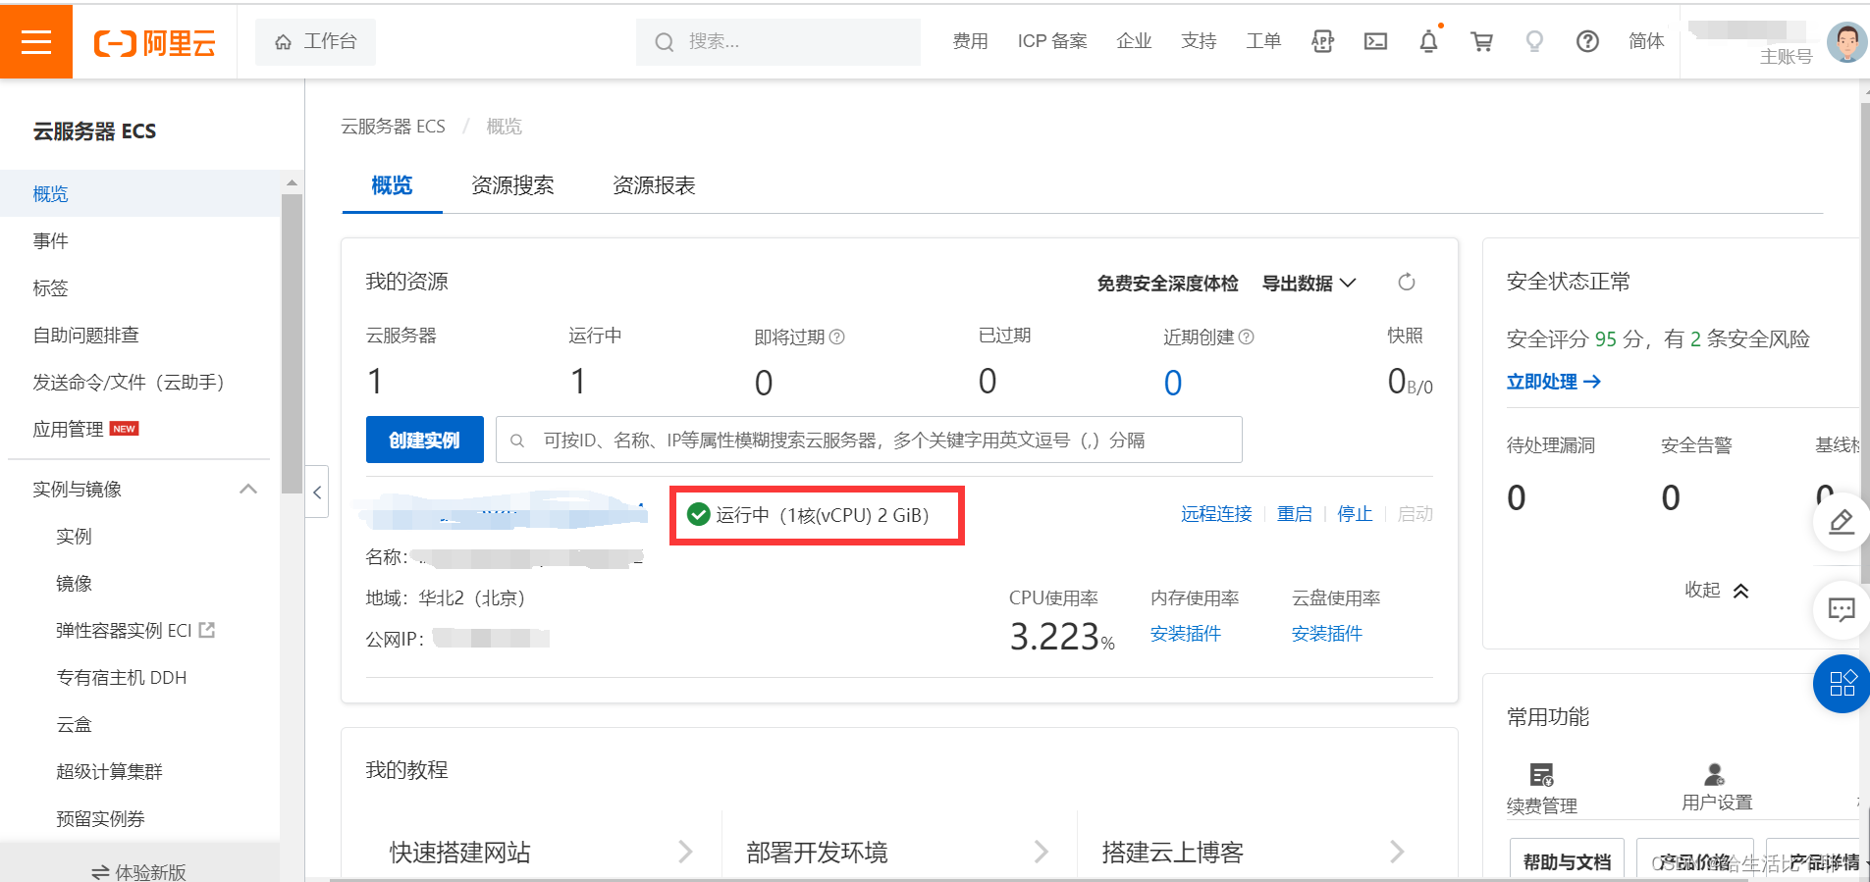This screenshot has height=882, width=1870.
Task: Collapse the 实例与镜像 section
Action: pos(248,489)
